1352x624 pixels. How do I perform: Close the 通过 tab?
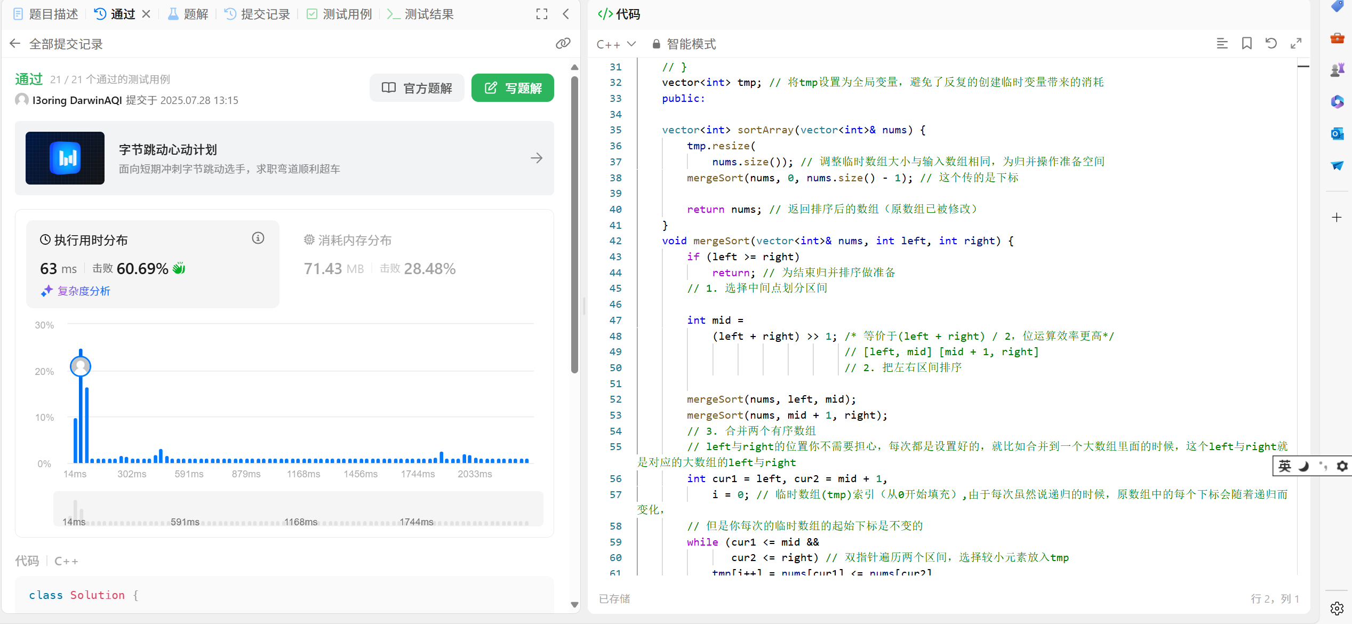click(146, 14)
